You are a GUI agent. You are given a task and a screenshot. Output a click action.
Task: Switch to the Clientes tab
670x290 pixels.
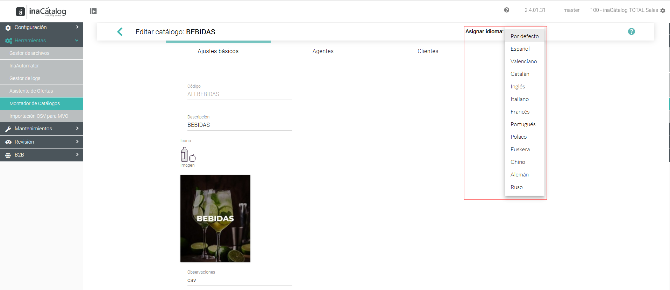tap(428, 51)
